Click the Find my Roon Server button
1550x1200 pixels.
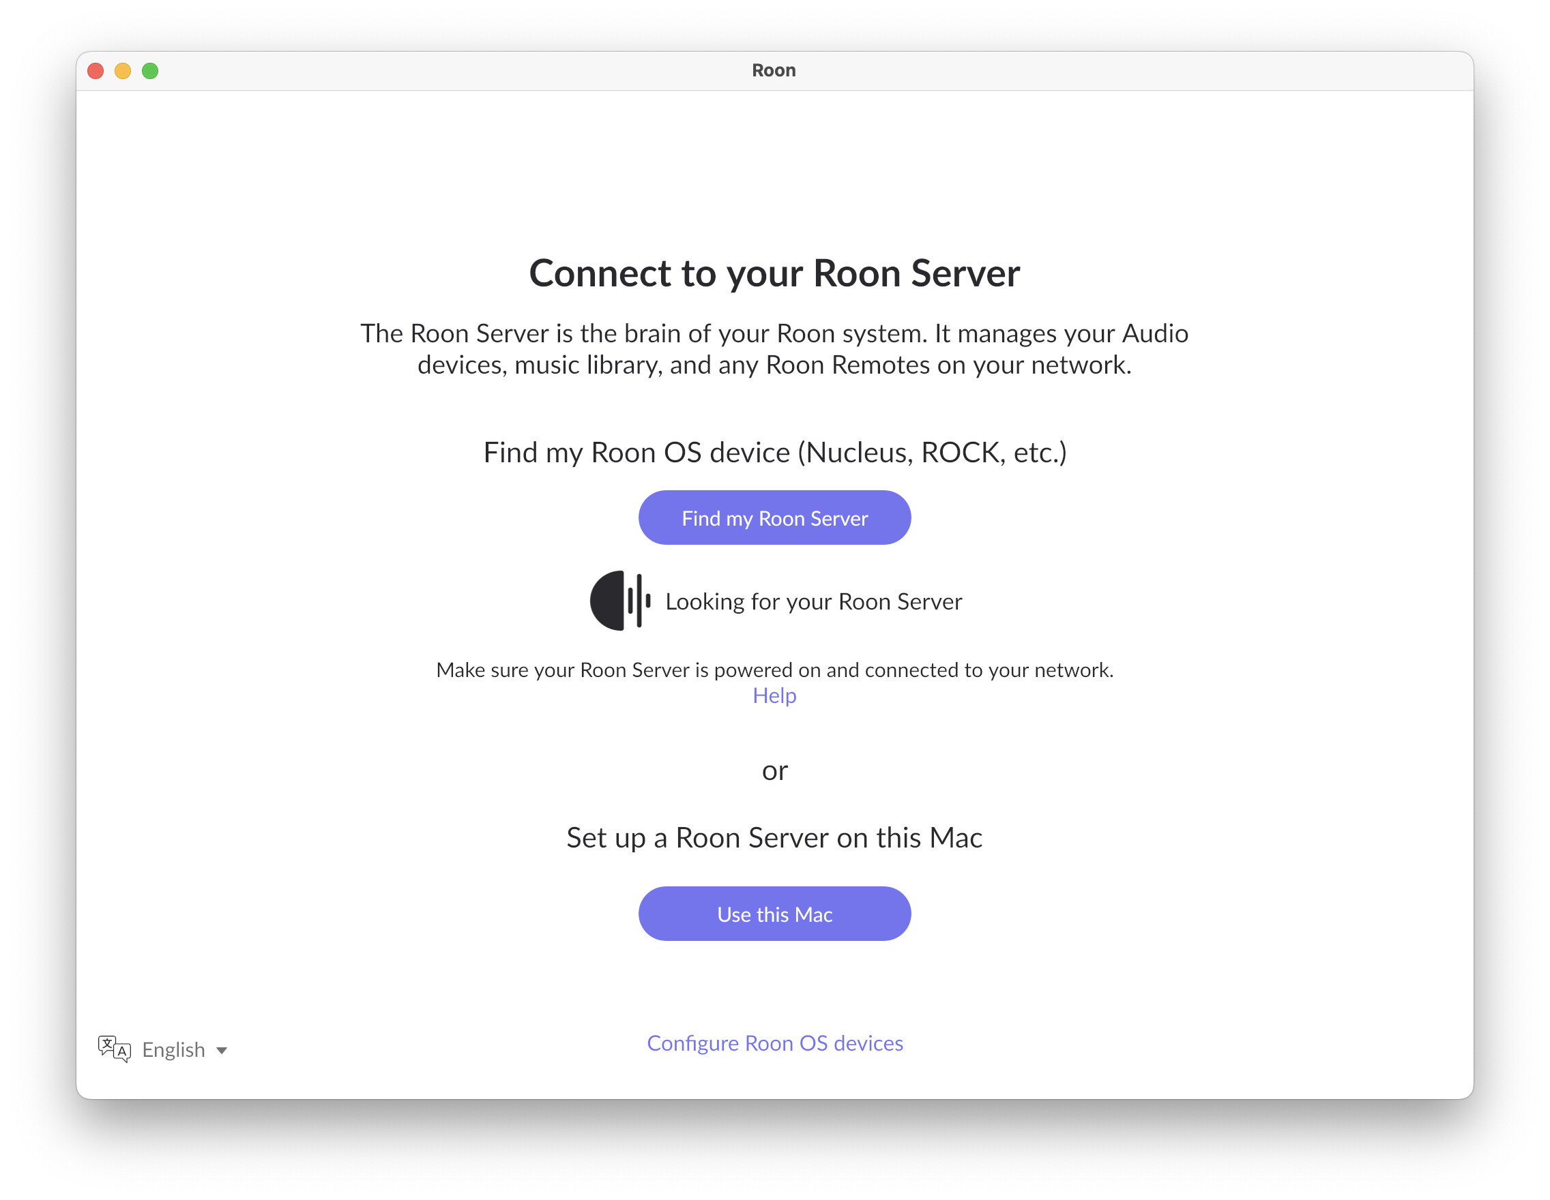[774, 517]
